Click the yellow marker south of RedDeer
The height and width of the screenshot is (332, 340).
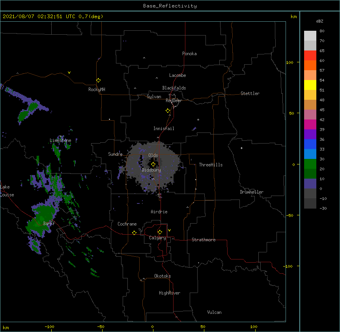pos(168,110)
